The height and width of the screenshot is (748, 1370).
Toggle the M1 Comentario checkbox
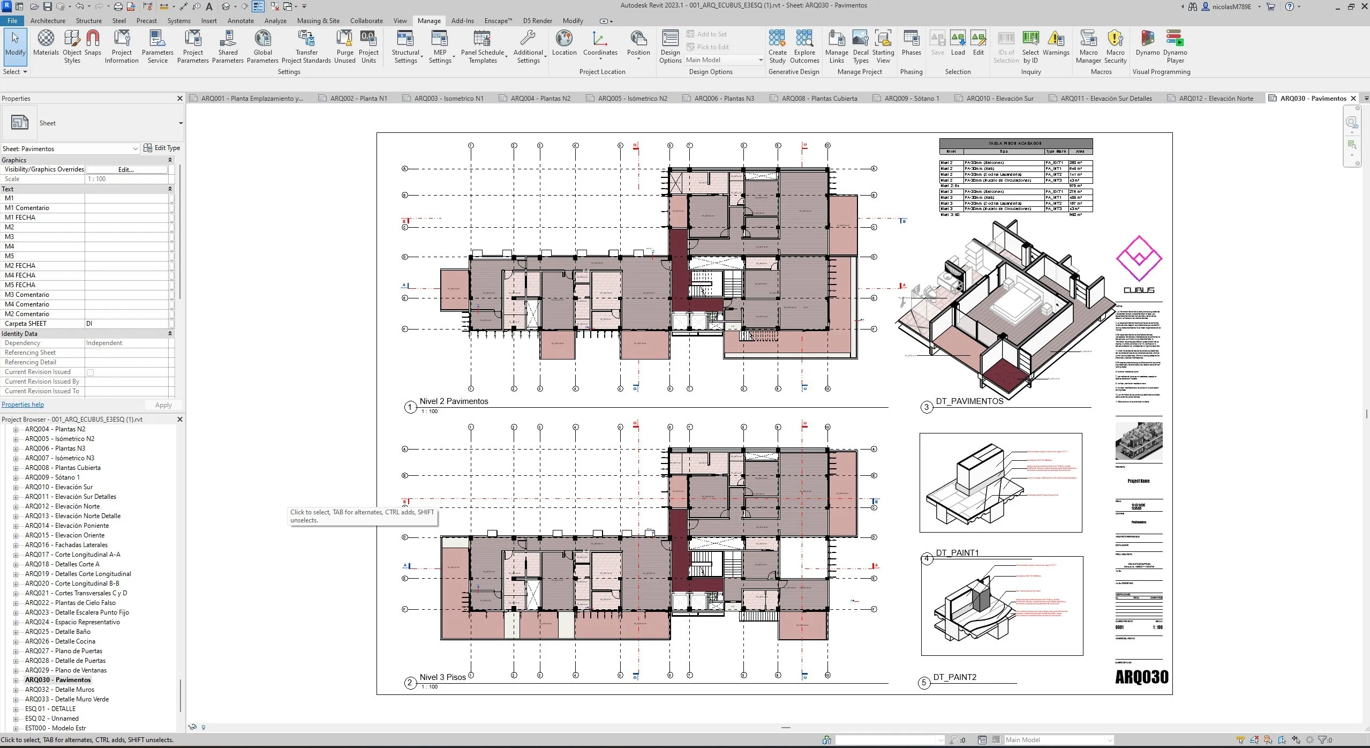[x=171, y=208]
